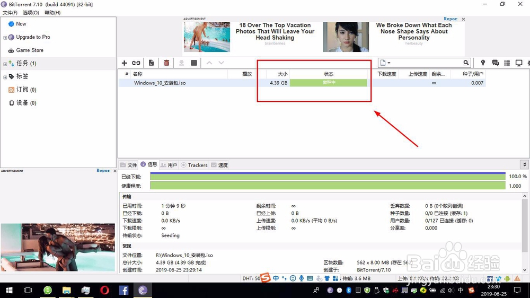Expand the 任务 tree node
This screenshot has width=530, height=298.
coord(5,64)
